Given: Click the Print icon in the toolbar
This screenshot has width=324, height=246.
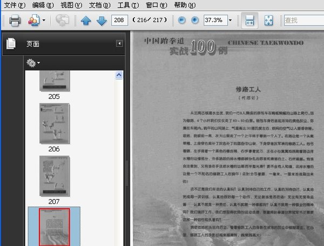Looking at the screenshot, I should (15, 21).
